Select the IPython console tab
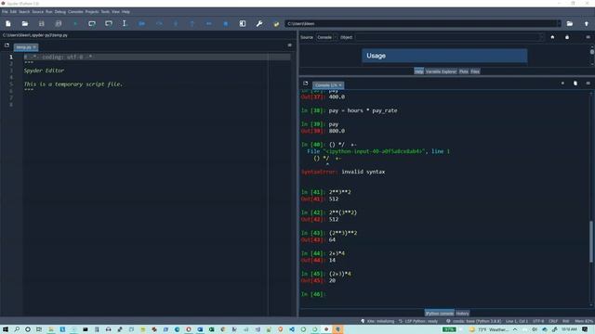595x334 pixels. click(439, 314)
